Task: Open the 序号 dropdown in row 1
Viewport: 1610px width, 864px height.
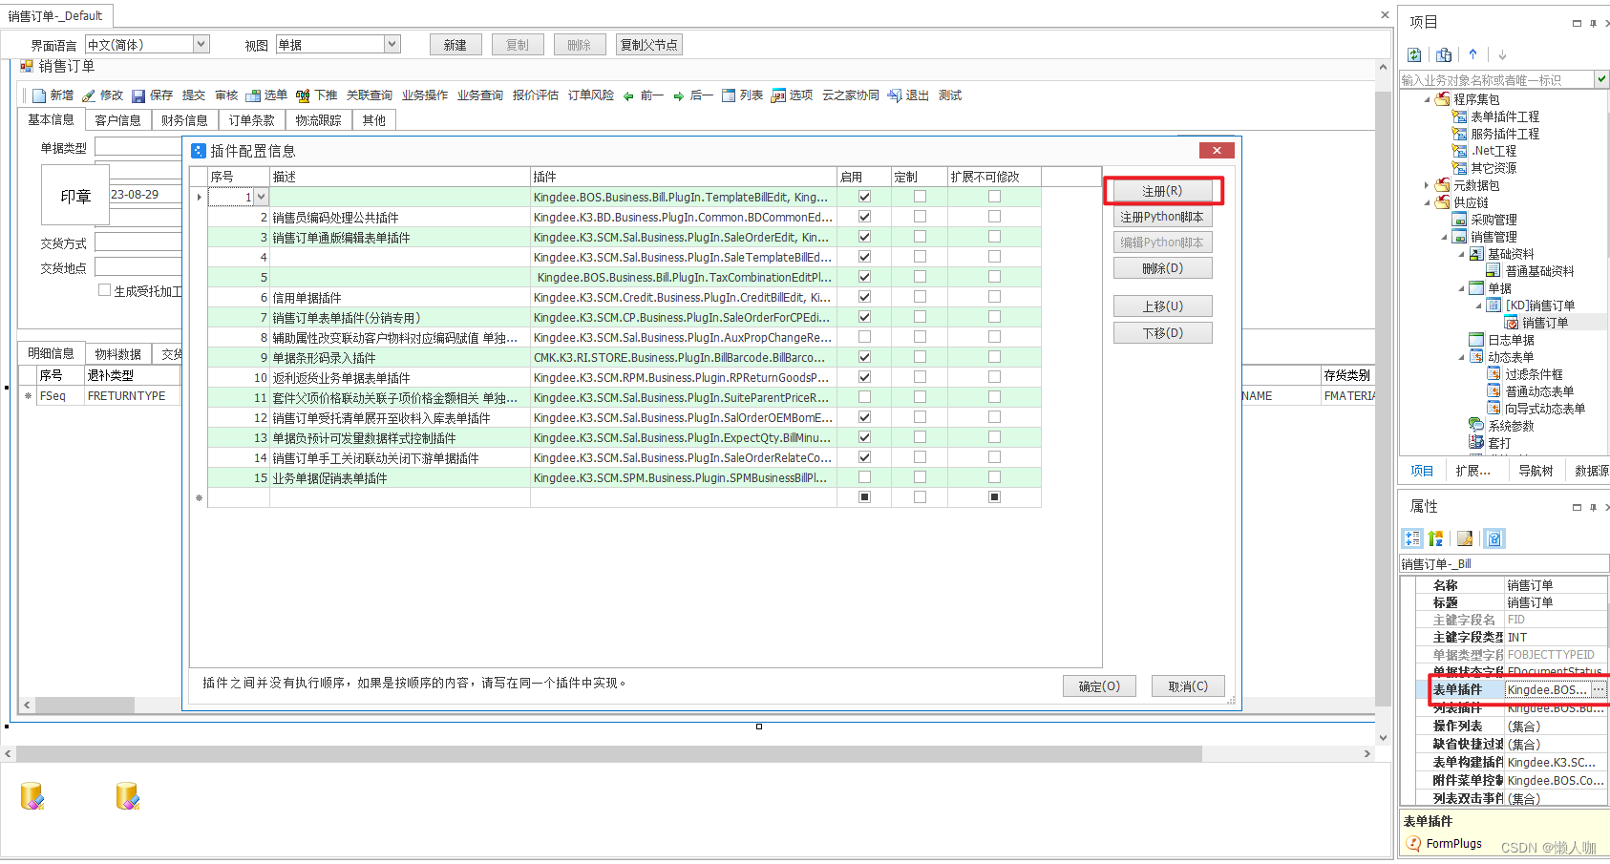Action: [261, 197]
